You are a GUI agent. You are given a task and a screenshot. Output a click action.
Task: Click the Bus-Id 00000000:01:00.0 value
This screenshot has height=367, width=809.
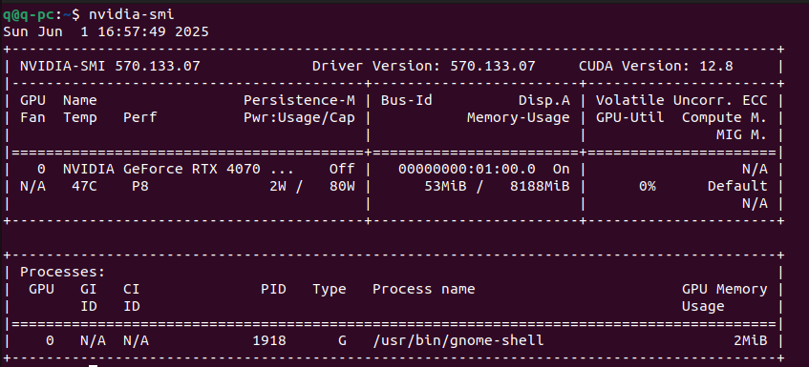point(467,169)
